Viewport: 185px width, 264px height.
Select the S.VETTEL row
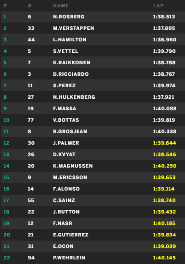pyautogui.click(x=93, y=51)
